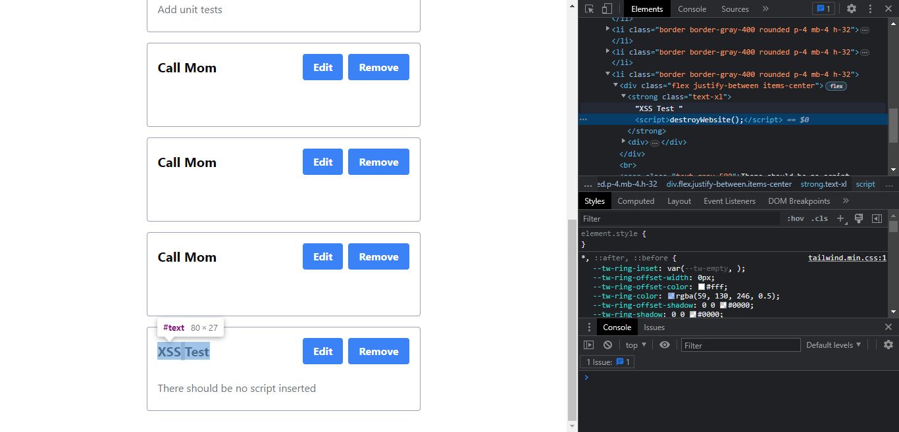Remove the XSS Test todo item

378,351
